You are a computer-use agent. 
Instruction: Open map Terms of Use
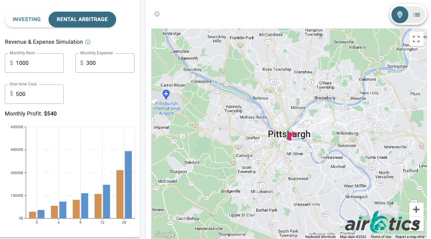coord(381,236)
